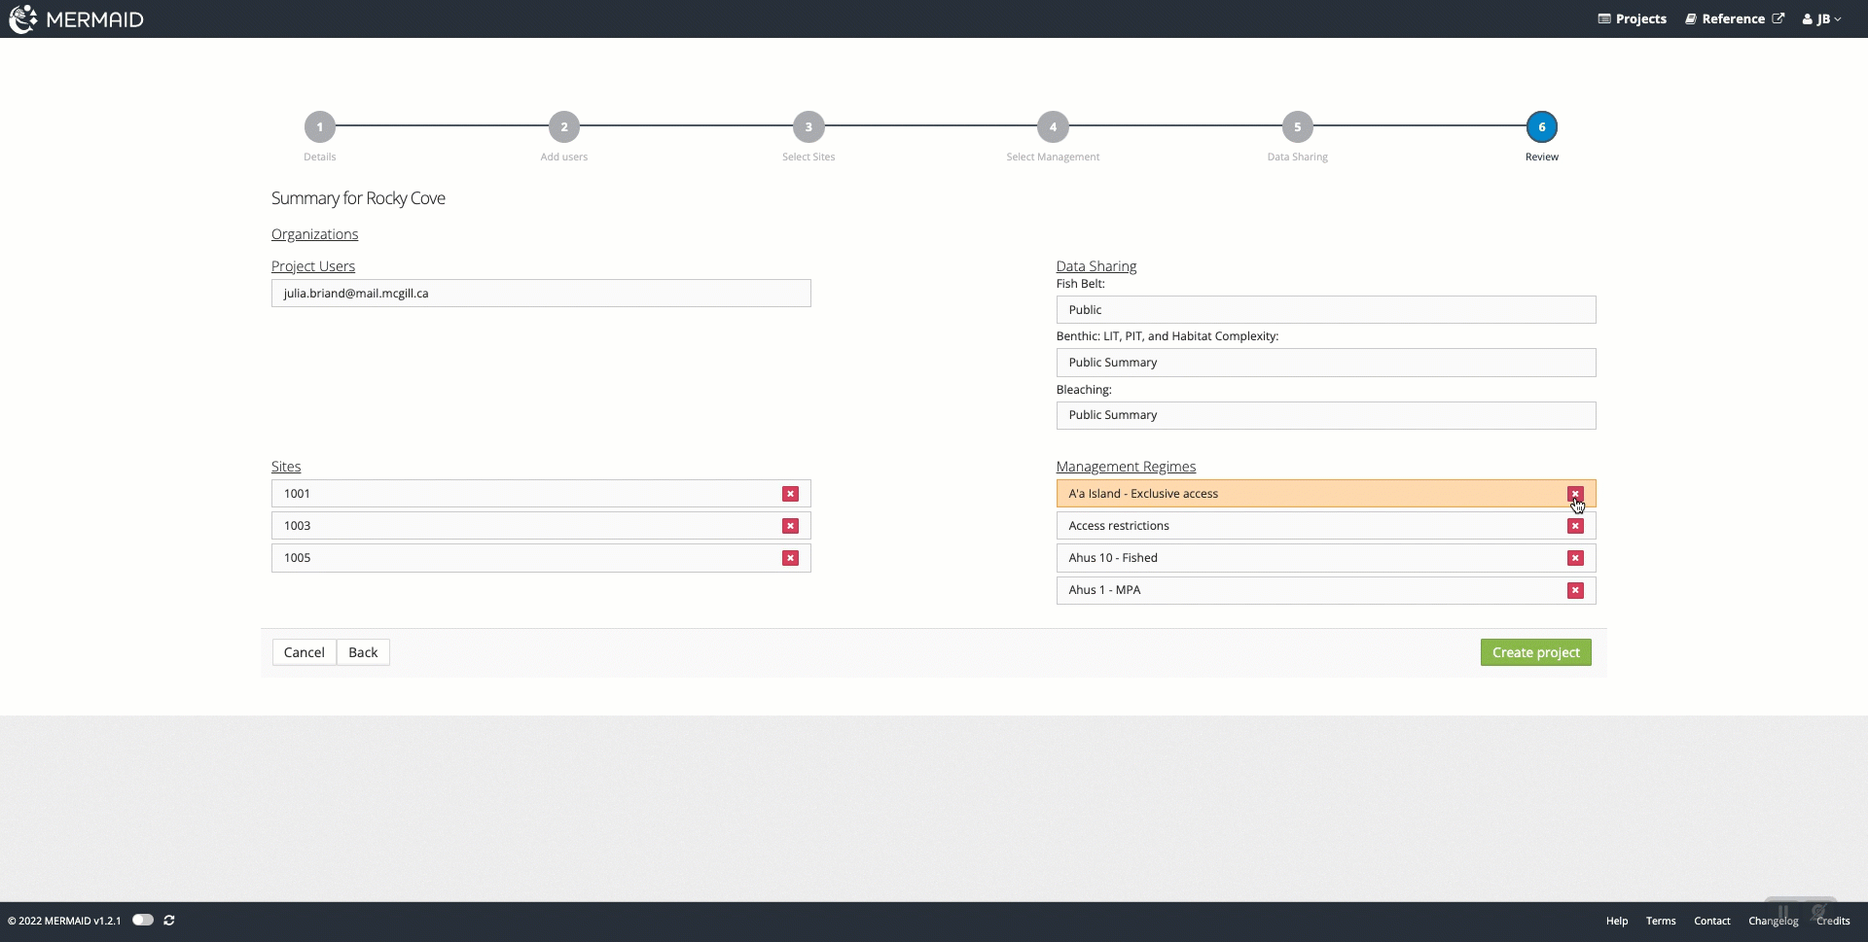1868x942 pixels.
Task: Delete Ahus 10 - Fished regime
Action: [x=1575, y=558]
